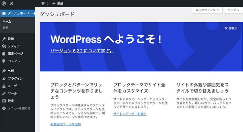The height and width of the screenshot is (132, 243).
Task: Click the 新規 label in the admin bar
Action: pos(60,4)
